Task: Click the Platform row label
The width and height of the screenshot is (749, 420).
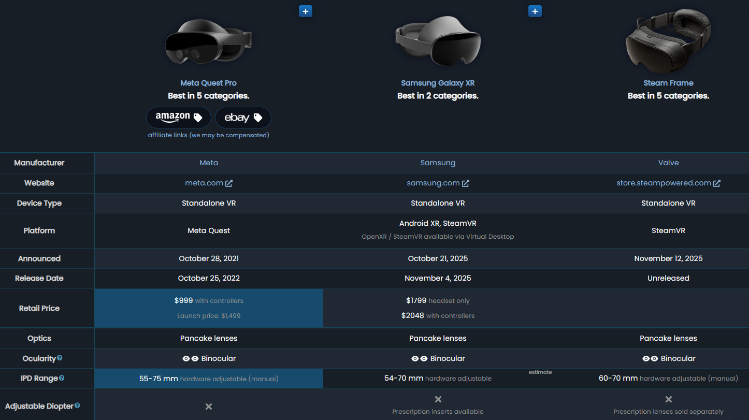Action: [39, 230]
